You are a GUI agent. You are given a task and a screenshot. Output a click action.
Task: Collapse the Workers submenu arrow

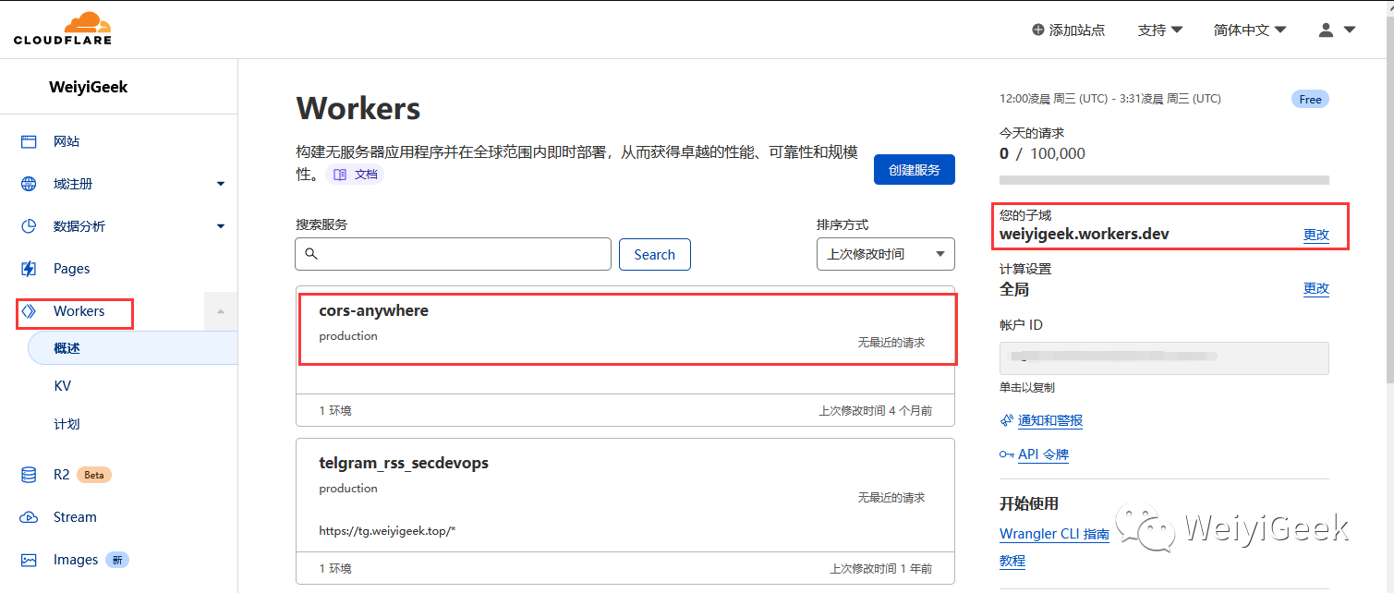tap(221, 311)
